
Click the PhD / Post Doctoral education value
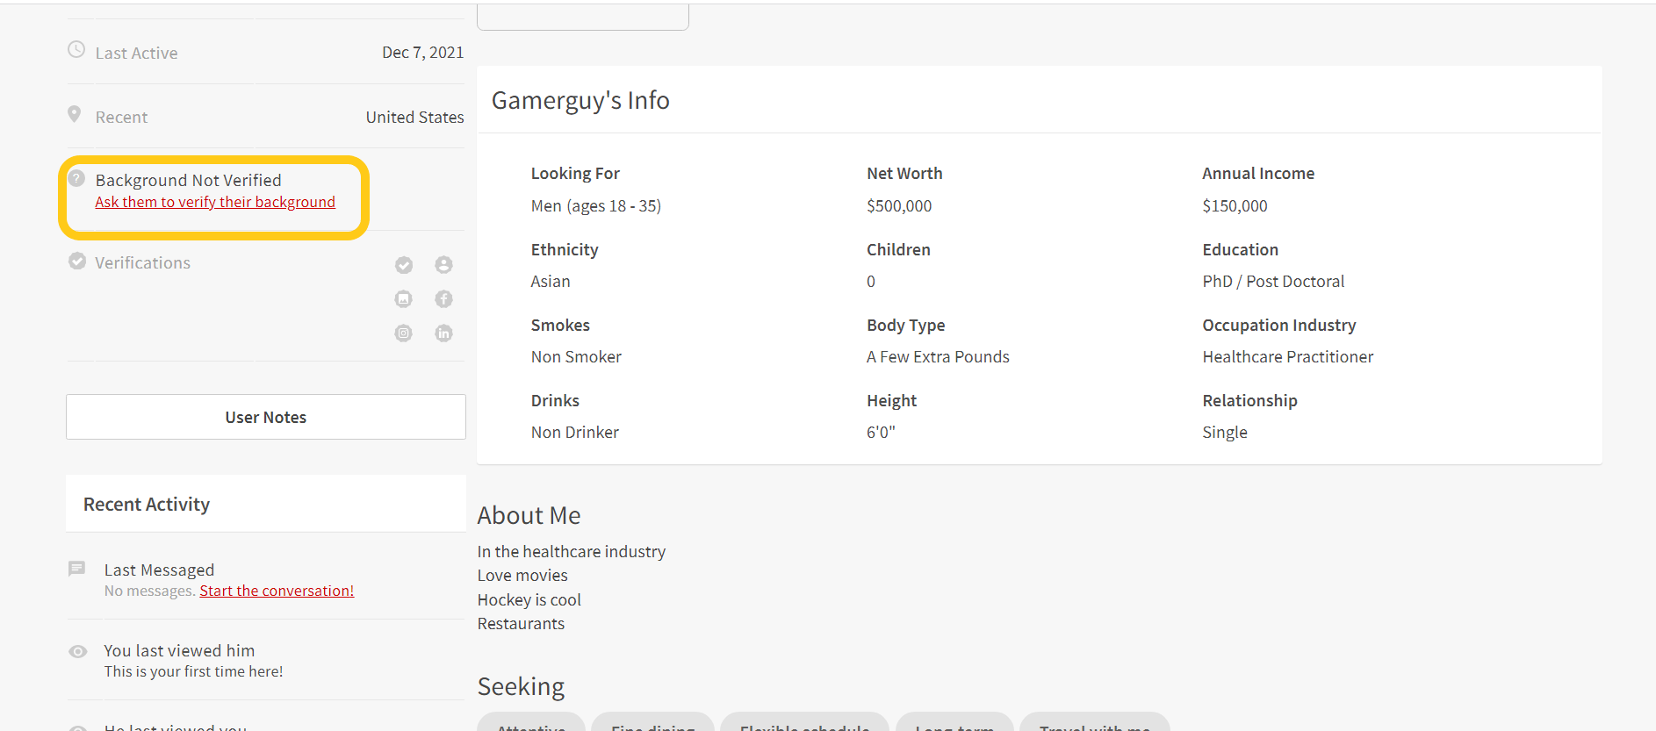click(x=1273, y=281)
